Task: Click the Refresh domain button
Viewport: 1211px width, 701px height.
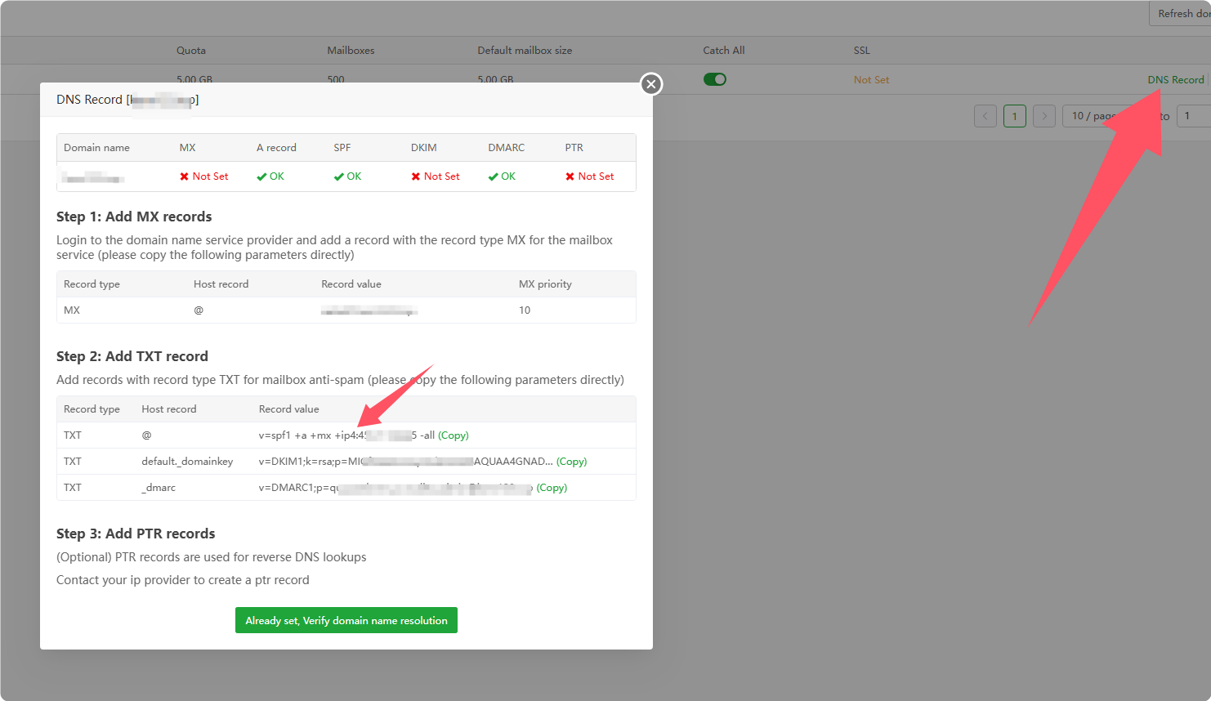Action: [1182, 13]
